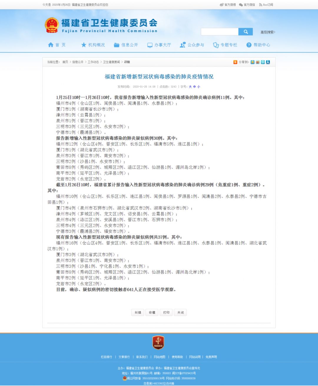This screenshot has width=318, height=386.
Task: Click 卫生健康要闻 in the breadcrumb
Action: pos(111,62)
